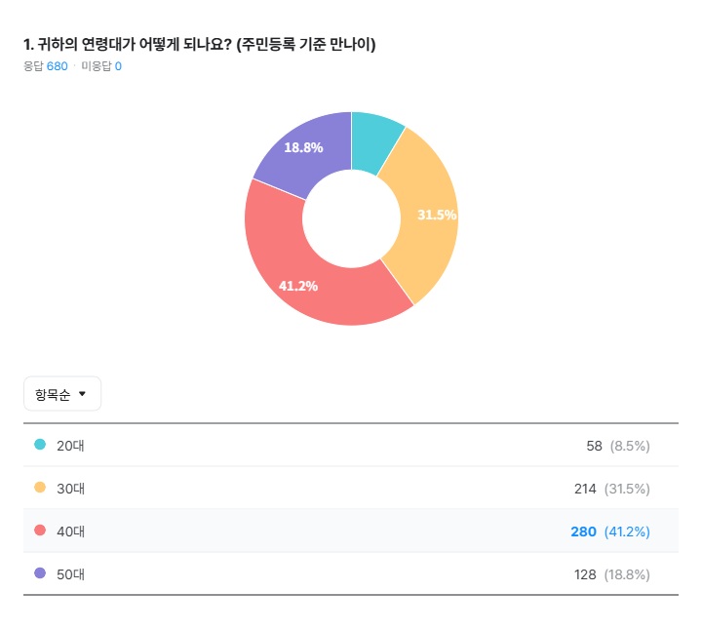Click the teal 20대 legend dot
Screen dimensions: 702x630
(x=40, y=445)
